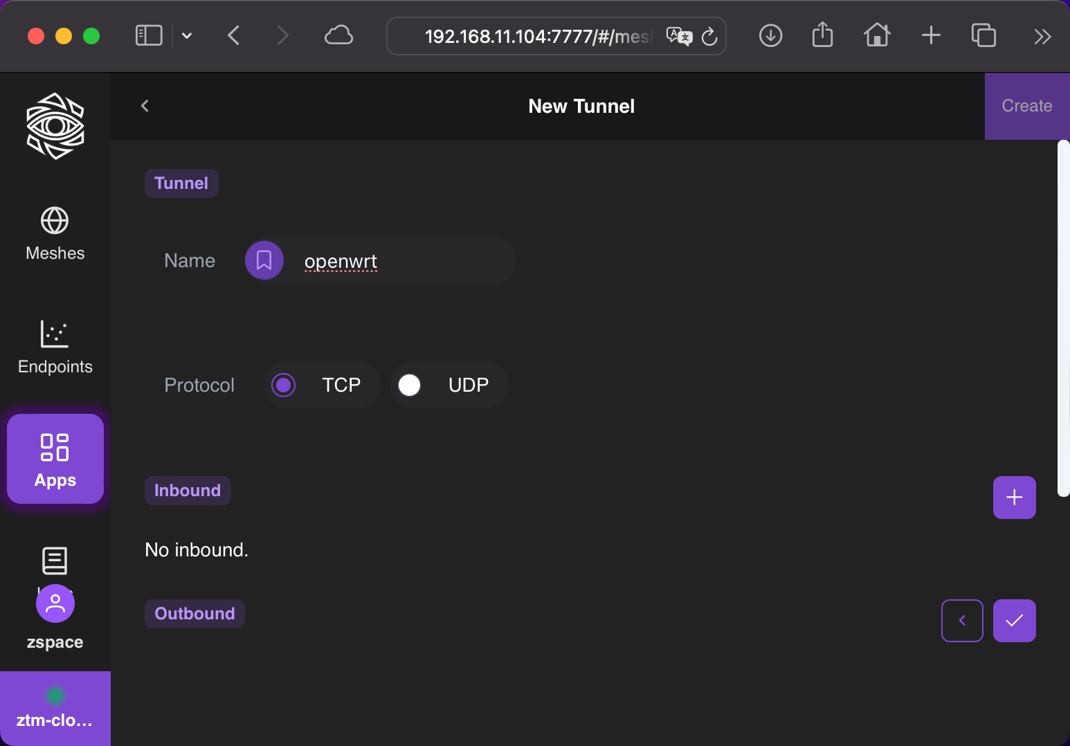
Task: Open the ztm-clo... mesh selector
Action: tap(55, 709)
